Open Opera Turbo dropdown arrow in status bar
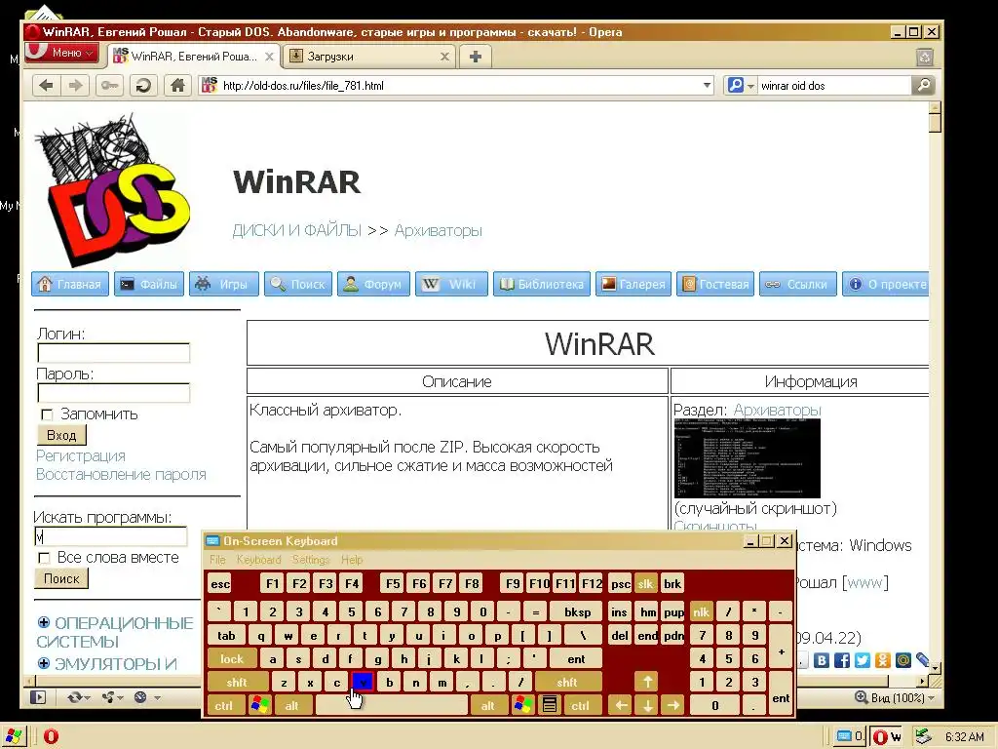The width and height of the screenshot is (998, 749). click(x=157, y=698)
